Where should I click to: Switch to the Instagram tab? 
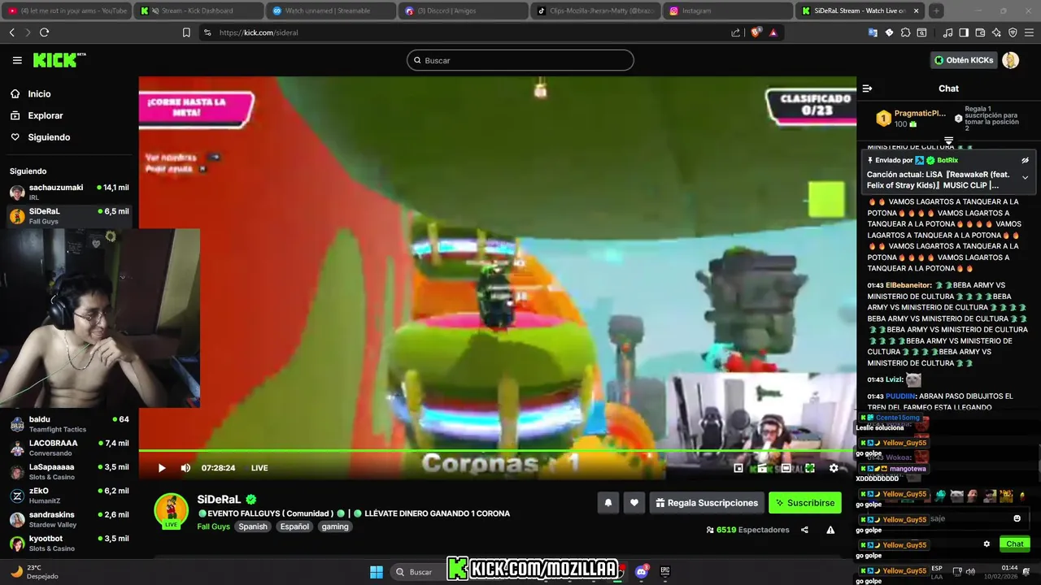pyautogui.click(x=727, y=11)
